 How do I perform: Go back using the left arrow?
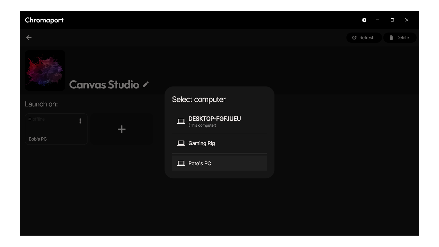pos(29,38)
